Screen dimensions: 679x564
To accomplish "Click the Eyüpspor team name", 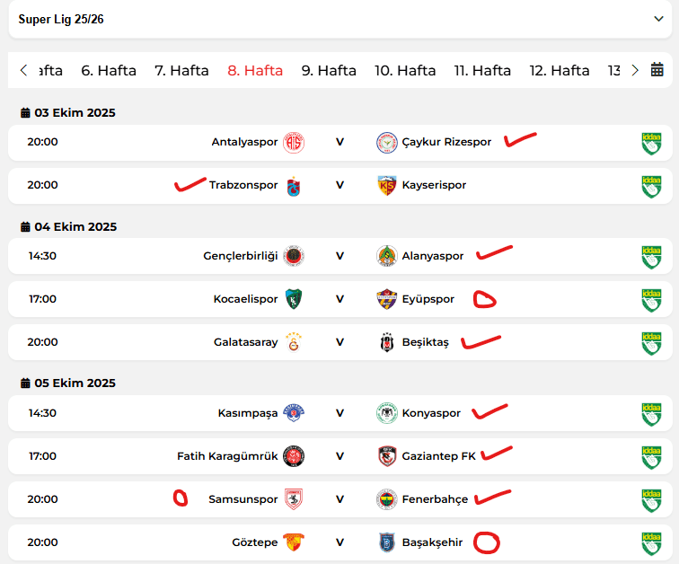I will point(428,299).
